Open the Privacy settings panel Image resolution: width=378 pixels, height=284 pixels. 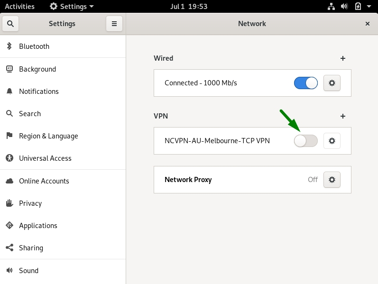[x=63, y=203]
